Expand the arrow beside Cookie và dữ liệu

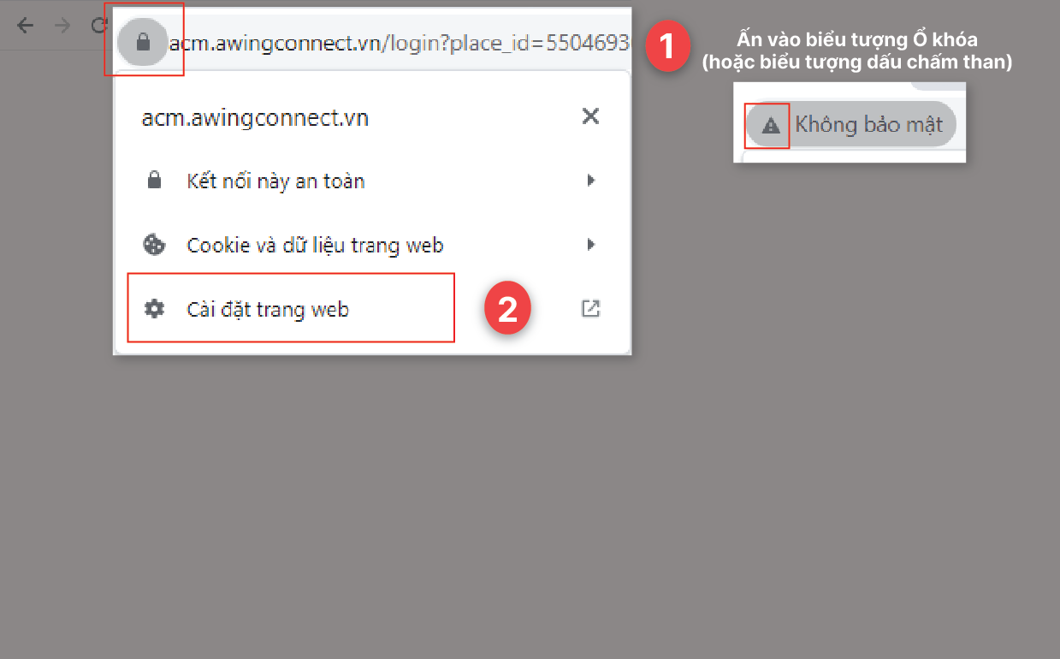pos(590,245)
